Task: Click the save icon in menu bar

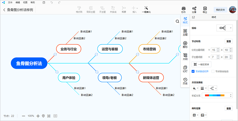Action: coord(44,3)
